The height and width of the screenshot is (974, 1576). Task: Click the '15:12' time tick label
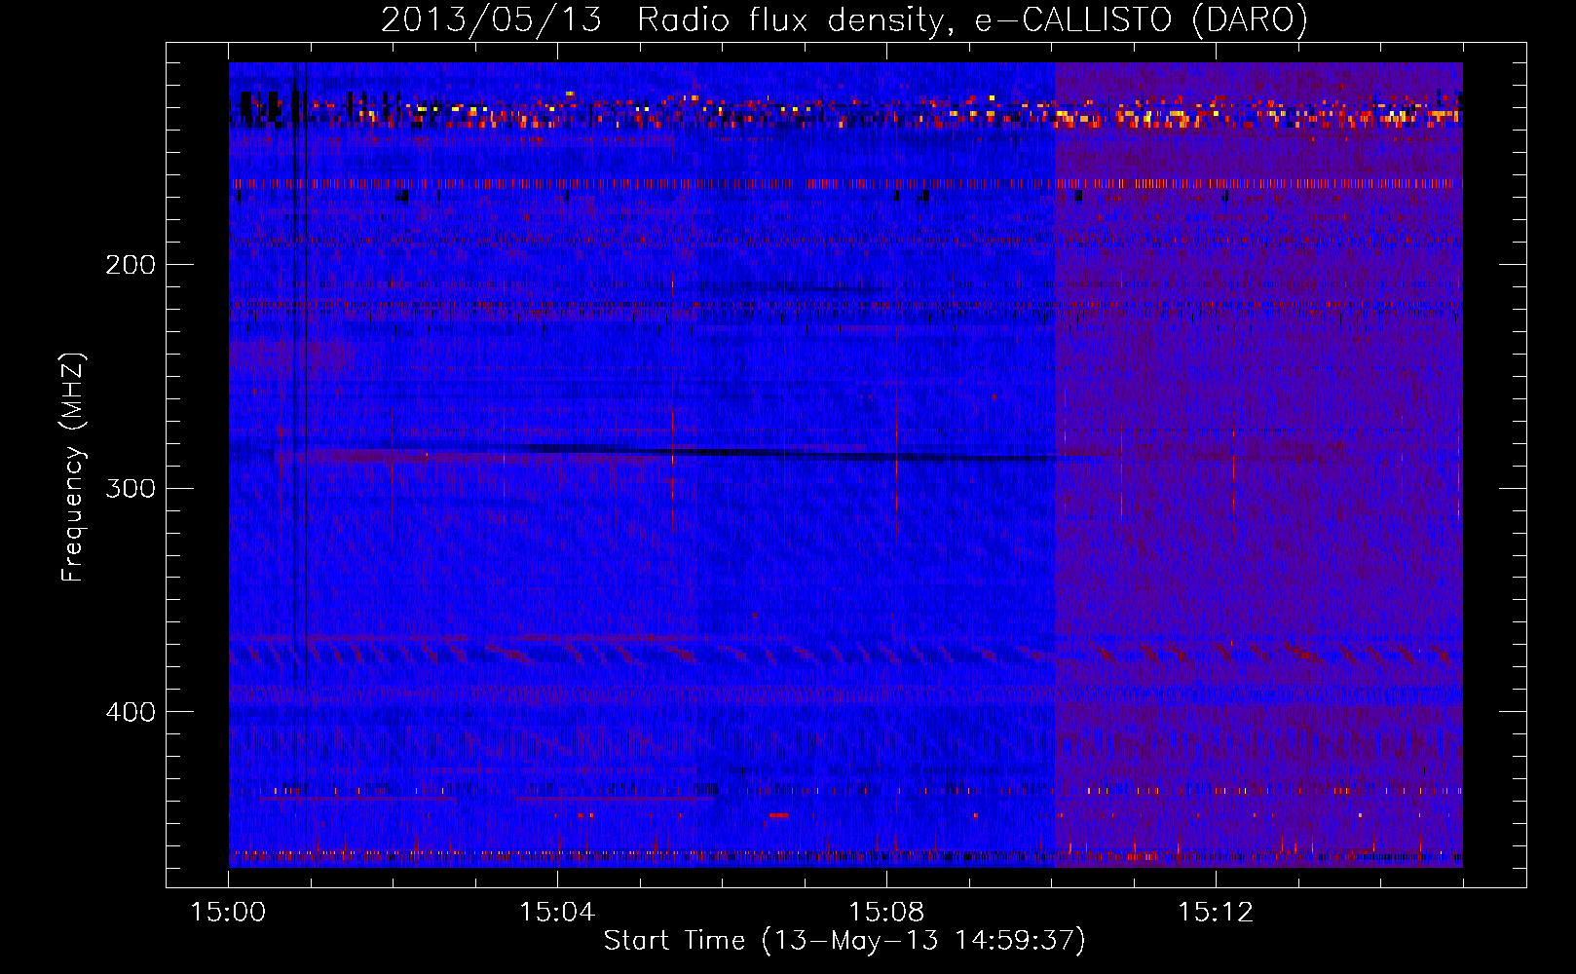click(x=1216, y=913)
